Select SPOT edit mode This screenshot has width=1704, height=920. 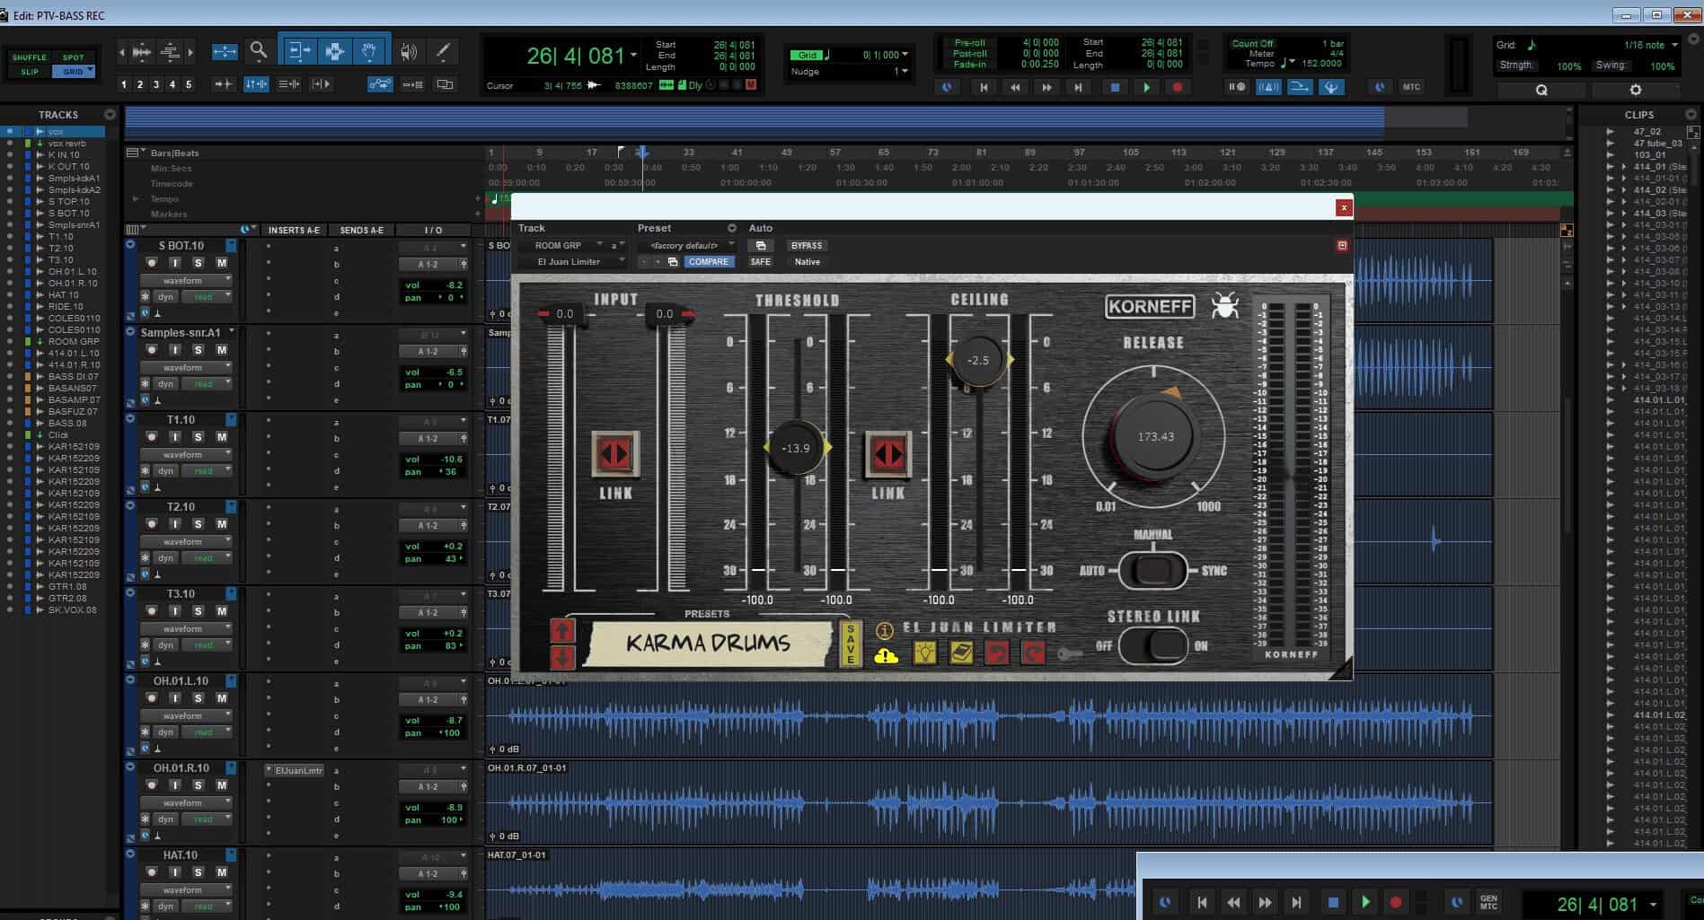click(74, 57)
